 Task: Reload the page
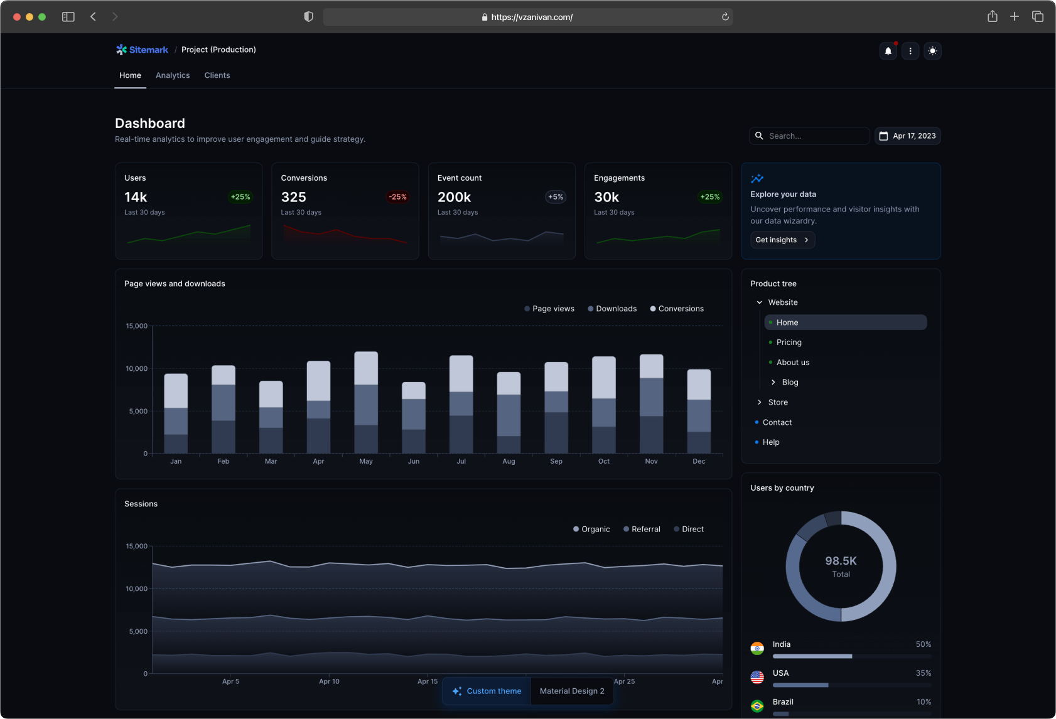(725, 17)
